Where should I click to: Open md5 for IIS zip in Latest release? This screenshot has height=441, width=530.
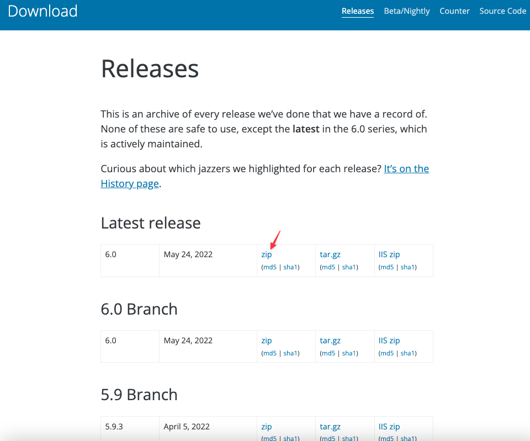pyautogui.click(x=387, y=267)
